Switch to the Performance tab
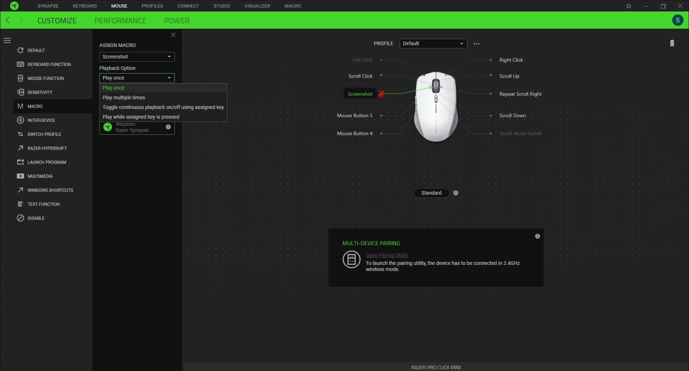This screenshot has height=371, width=689. (x=120, y=20)
